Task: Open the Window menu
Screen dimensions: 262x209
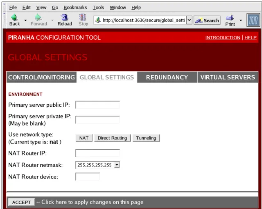Action: click(118, 7)
